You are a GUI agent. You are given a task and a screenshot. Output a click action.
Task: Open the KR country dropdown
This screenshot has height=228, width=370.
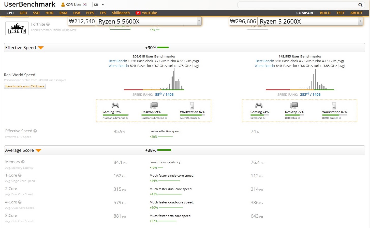[99, 5]
